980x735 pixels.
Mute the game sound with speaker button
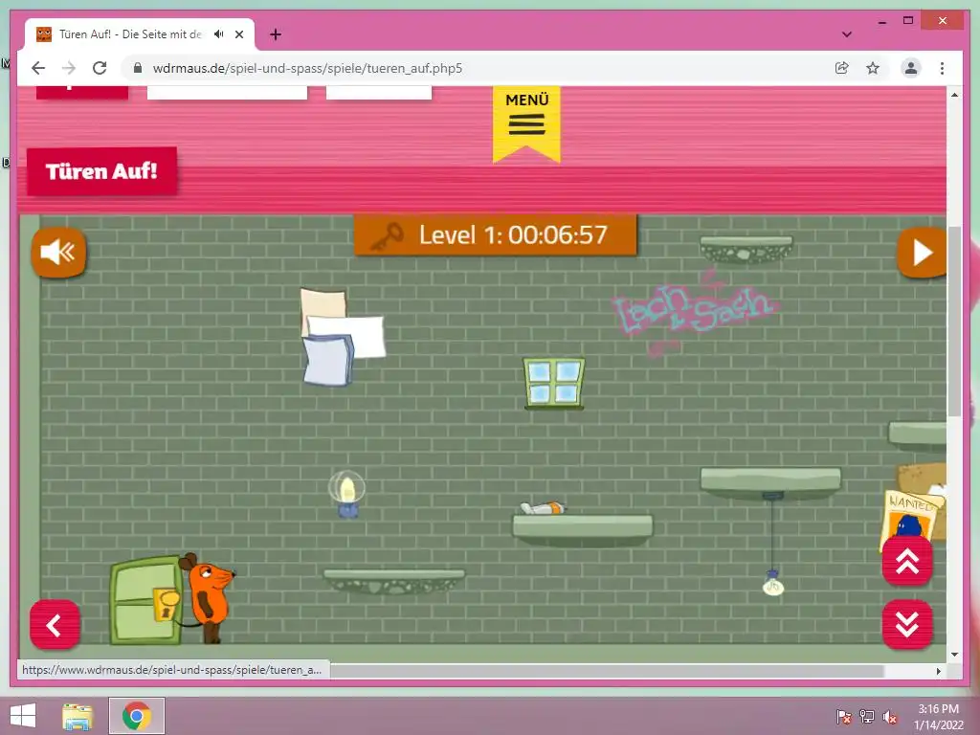point(58,252)
